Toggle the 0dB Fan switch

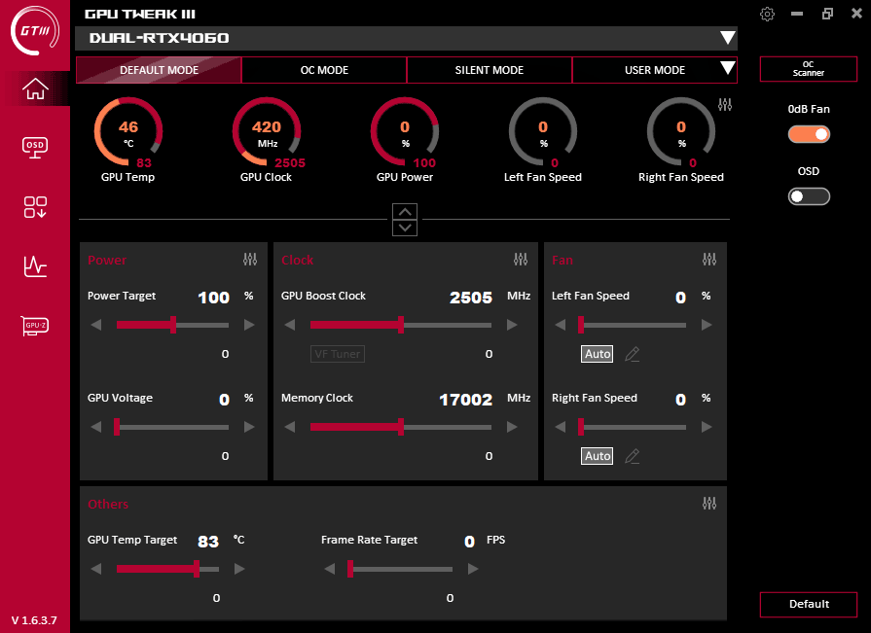[x=809, y=134]
